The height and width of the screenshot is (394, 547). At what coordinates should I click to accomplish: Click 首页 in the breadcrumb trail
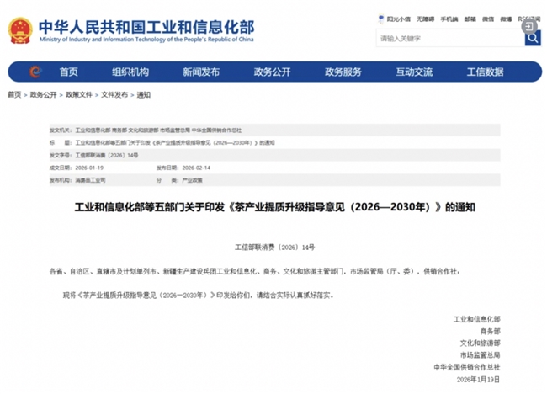click(14, 95)
